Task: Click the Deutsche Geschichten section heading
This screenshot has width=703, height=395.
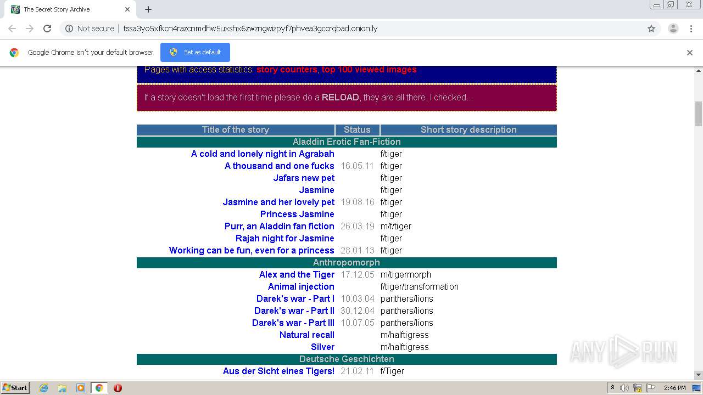Action: pos(347,359)
